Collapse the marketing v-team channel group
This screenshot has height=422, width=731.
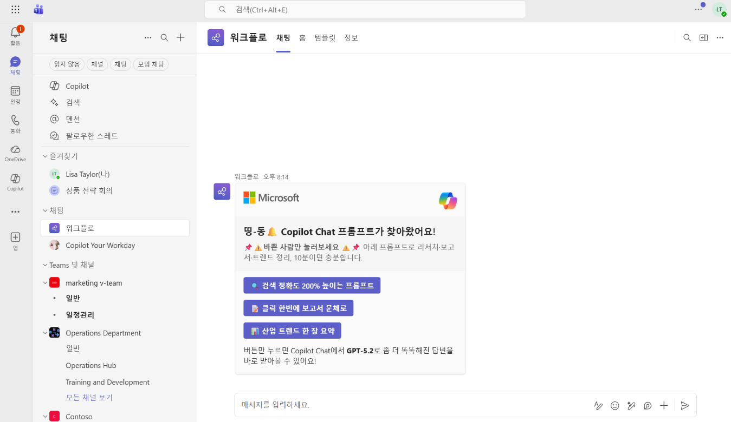(46, 282)
